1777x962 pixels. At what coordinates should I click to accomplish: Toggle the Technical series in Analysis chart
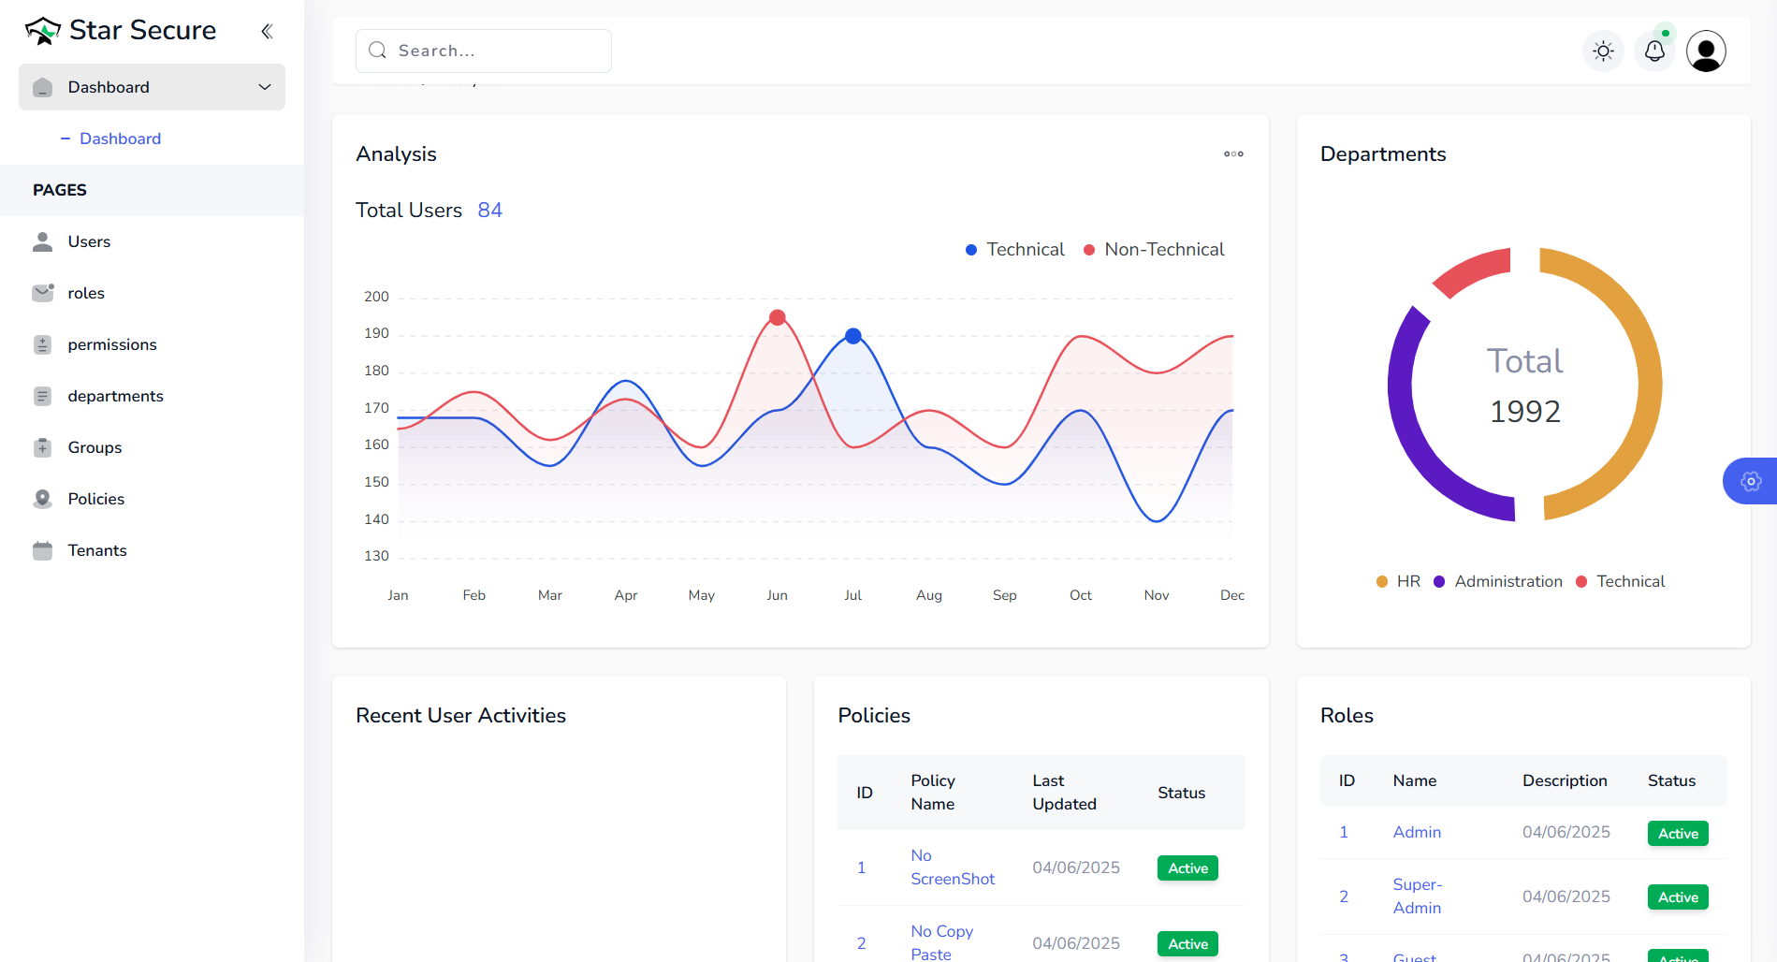point(1014,249)
